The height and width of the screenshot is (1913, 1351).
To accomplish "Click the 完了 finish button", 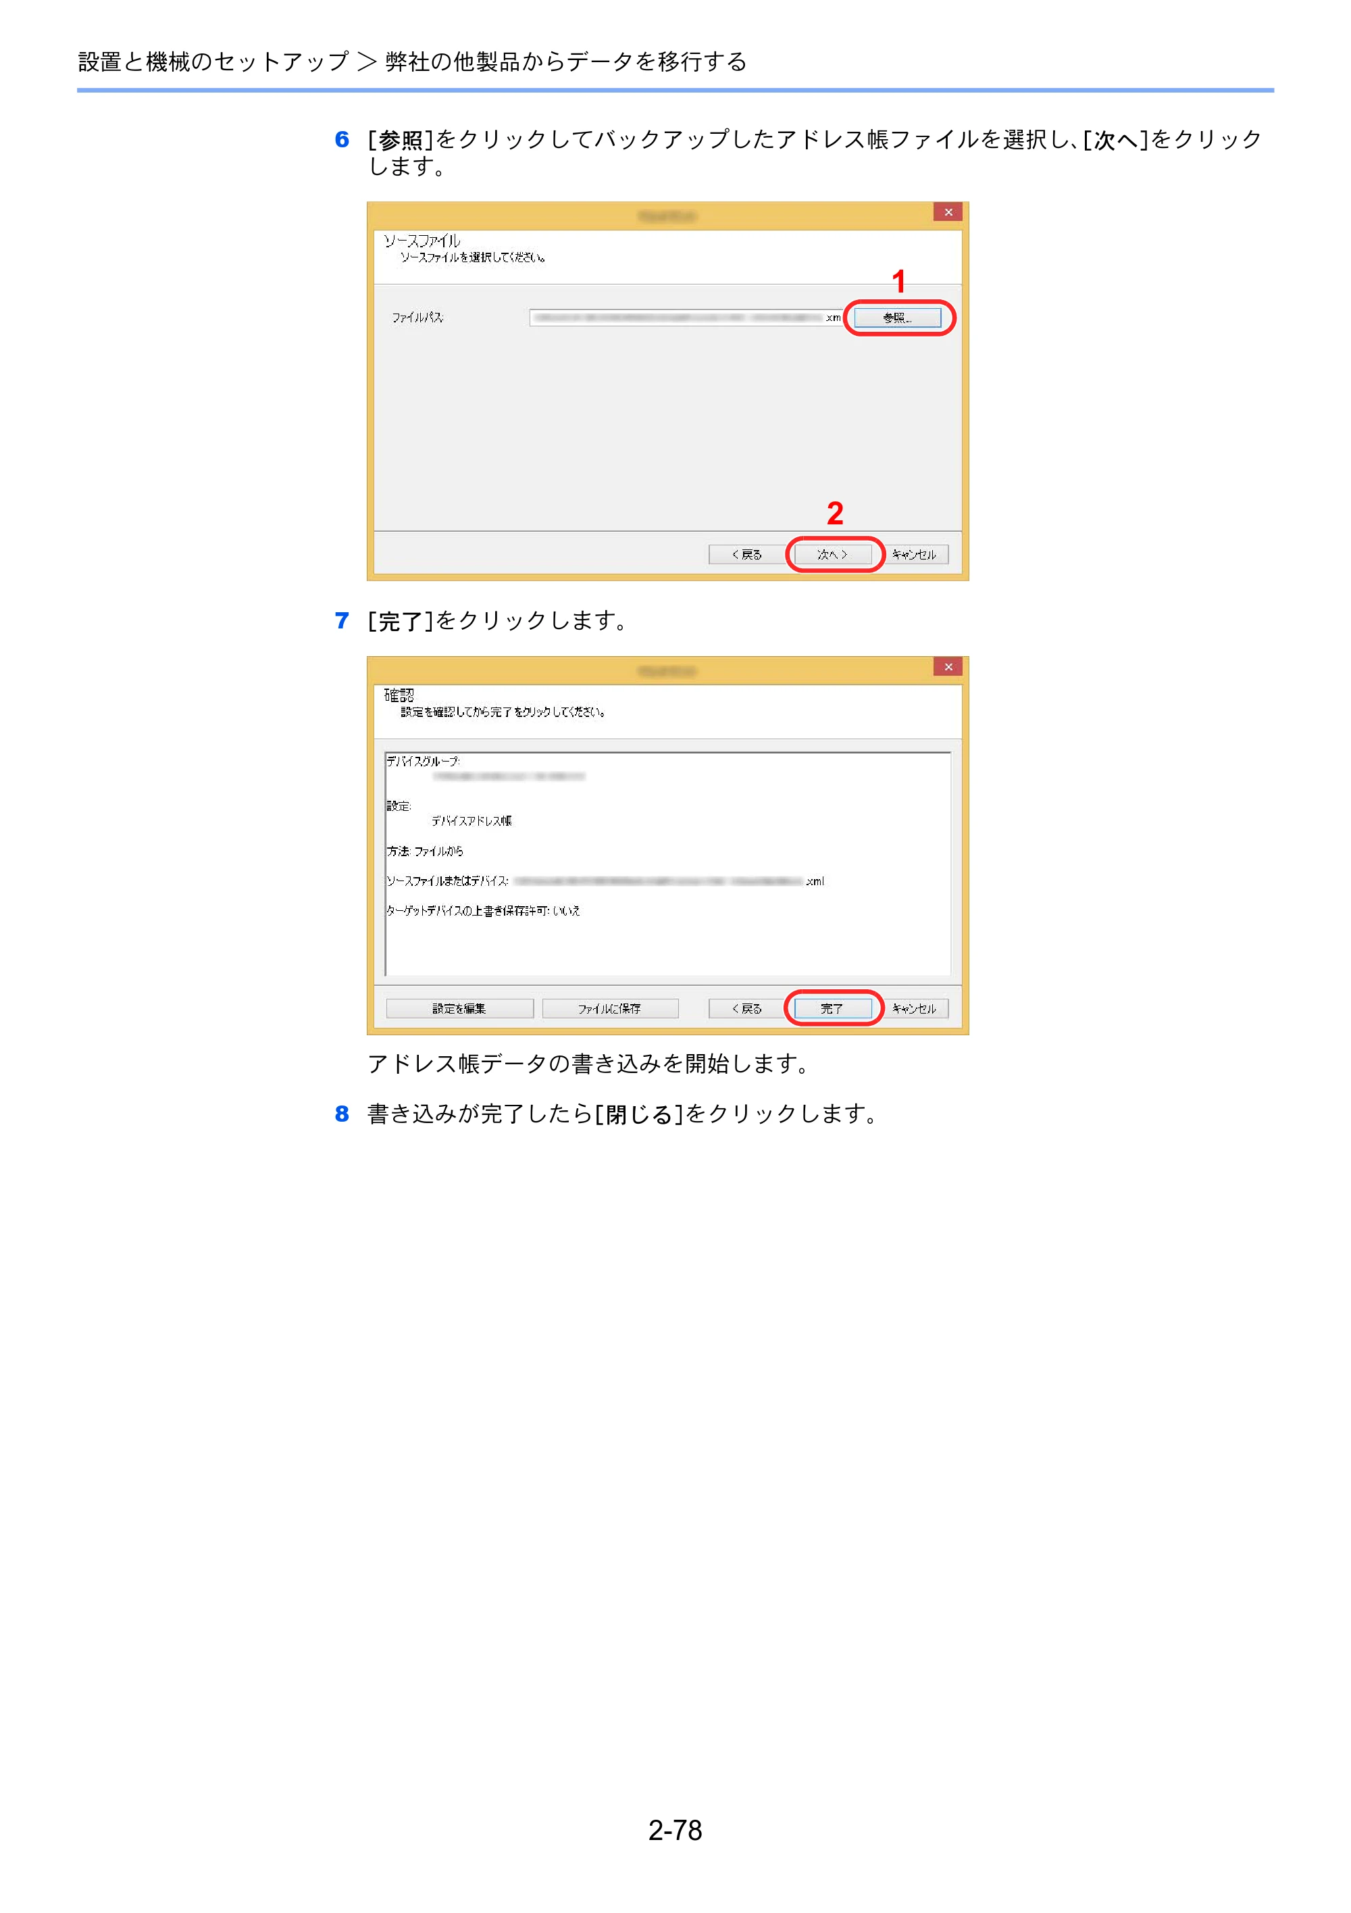I will [832, 1008].
